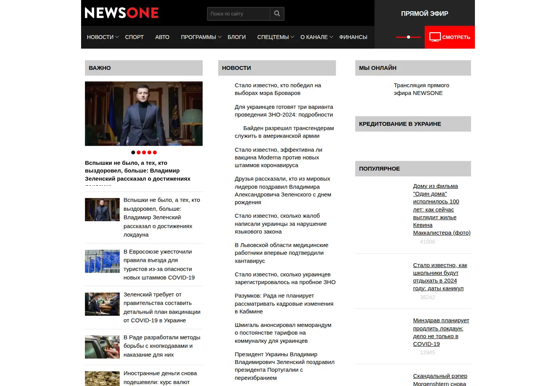
Task: Open news about вакцина Moderna
Action: point(278,157)
